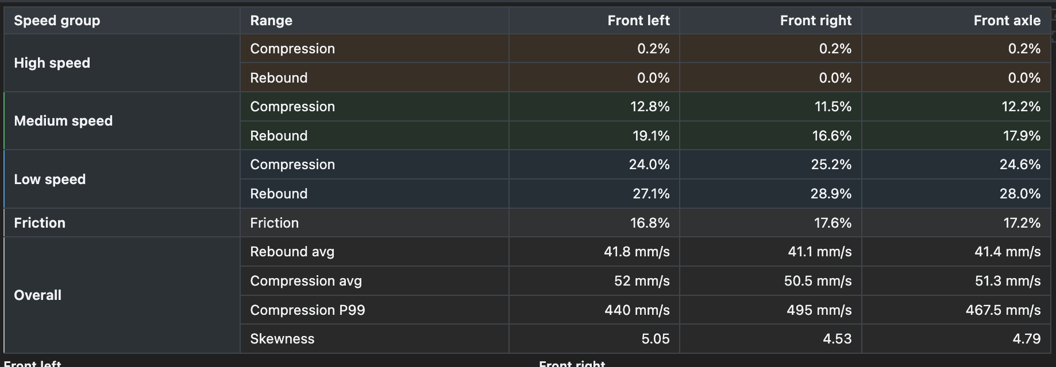The image size is (1056, 367).
Task: Click the Front axle column header
Action: [x=956, y=21]
